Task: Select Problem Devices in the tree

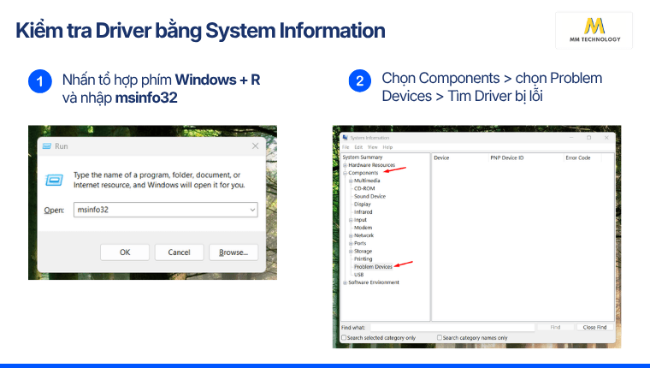Action: (373, 267)
